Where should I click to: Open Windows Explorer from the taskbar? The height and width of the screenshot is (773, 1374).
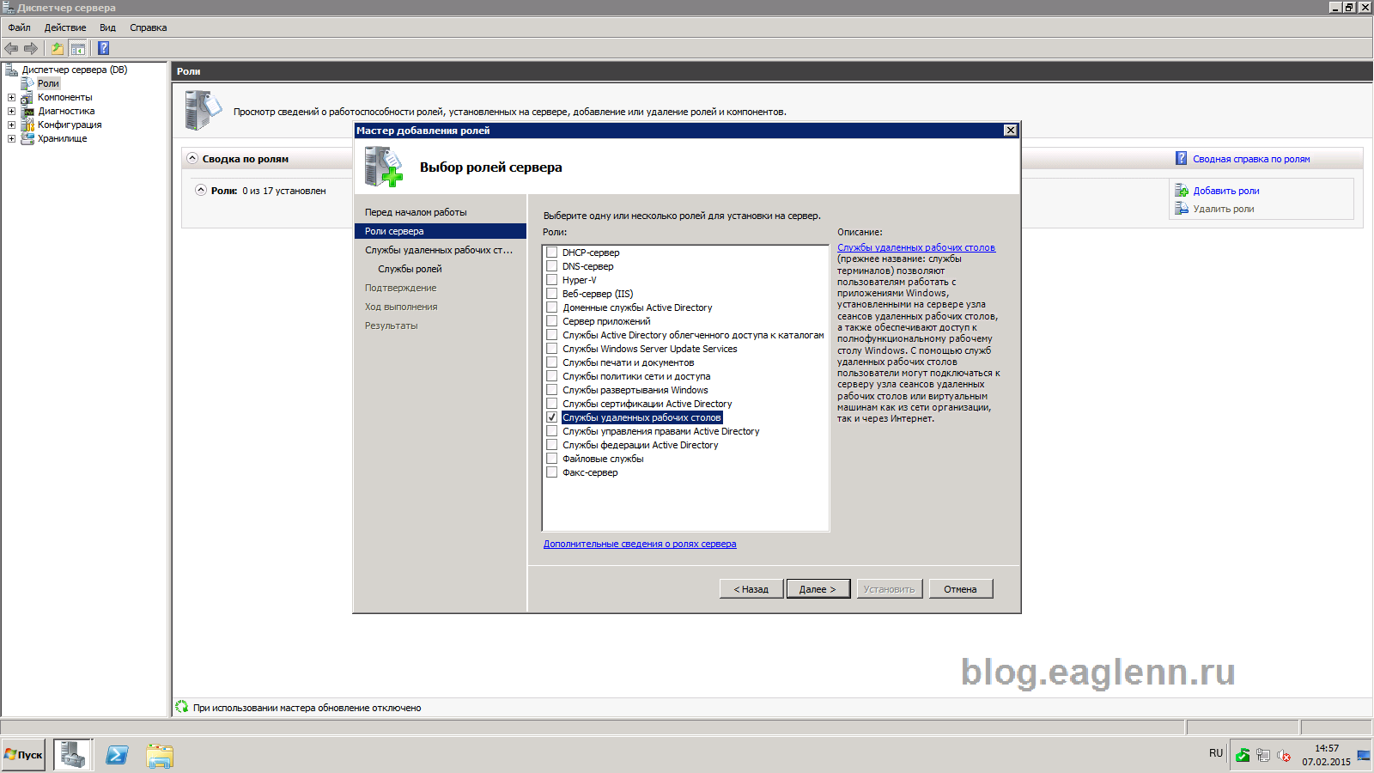coord(160,755)
